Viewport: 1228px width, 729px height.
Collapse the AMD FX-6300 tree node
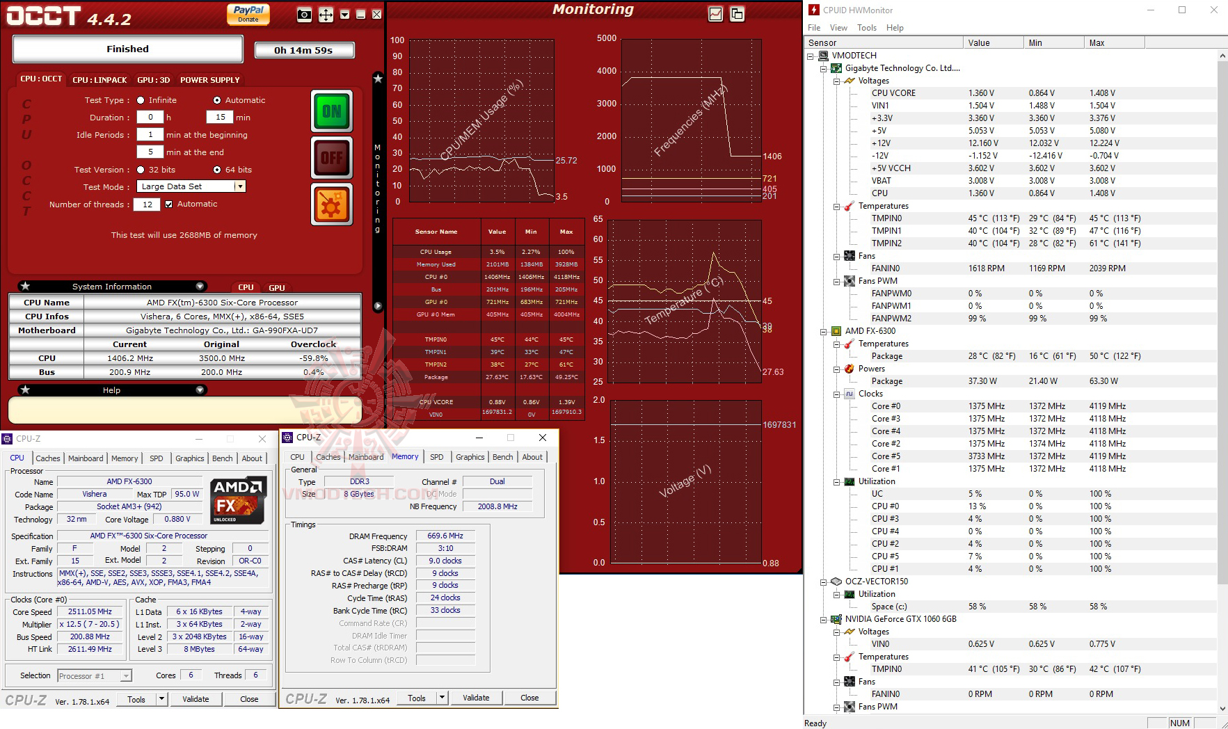point(824,332)
